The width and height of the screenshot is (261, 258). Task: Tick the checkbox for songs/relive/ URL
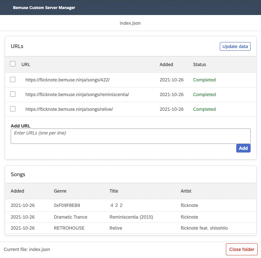coord(13,109)
